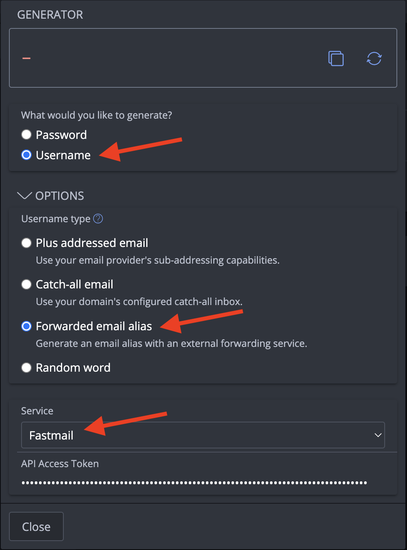Click the copy generated username icon
This screenshot has height=550, width=407.
click(336, 58)
